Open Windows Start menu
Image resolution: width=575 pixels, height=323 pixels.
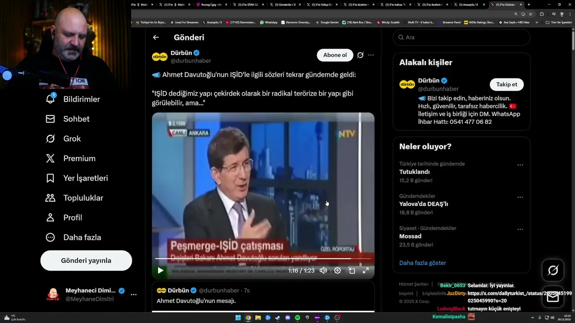click(238, 318)
